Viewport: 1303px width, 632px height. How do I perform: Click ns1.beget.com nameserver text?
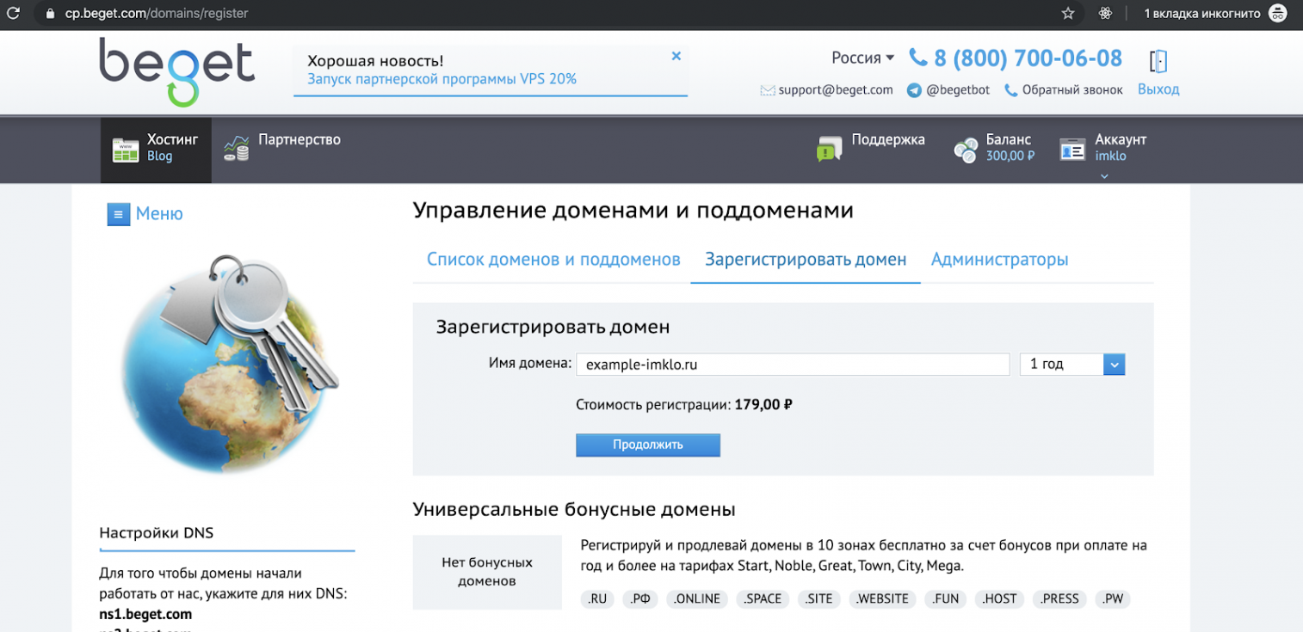(145, 615)
